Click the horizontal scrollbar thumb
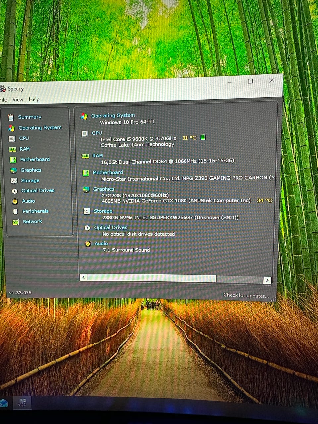This screenshot has width=318, height=424. coord(152,278)
